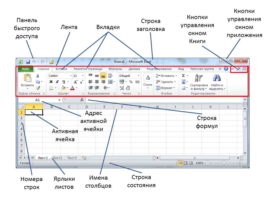Increase decimal places icon
Screen dimensions: 265x199
click(122, 88)
